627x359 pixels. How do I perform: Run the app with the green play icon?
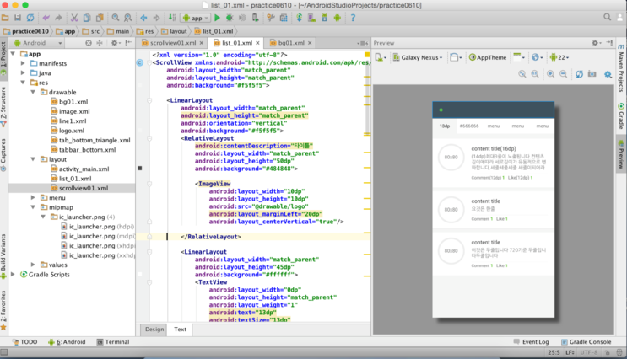[217, 18]
